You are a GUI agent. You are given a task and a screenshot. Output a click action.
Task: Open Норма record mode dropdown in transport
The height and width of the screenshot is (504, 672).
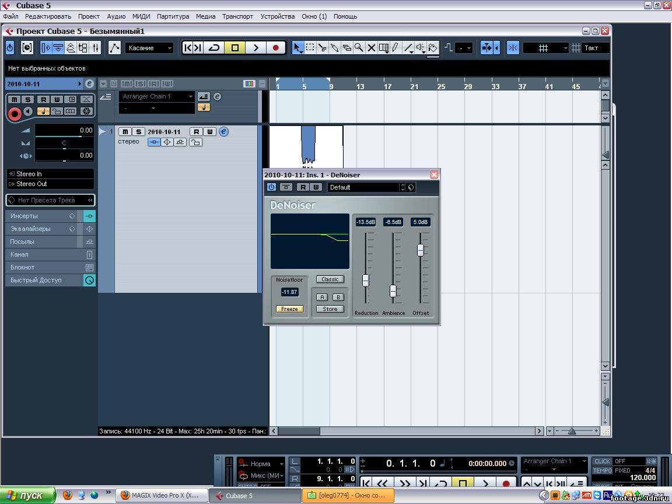261,464
